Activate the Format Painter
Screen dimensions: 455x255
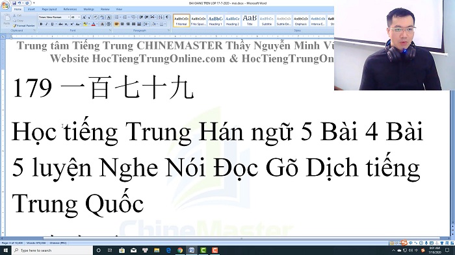[x=24, y=26]
